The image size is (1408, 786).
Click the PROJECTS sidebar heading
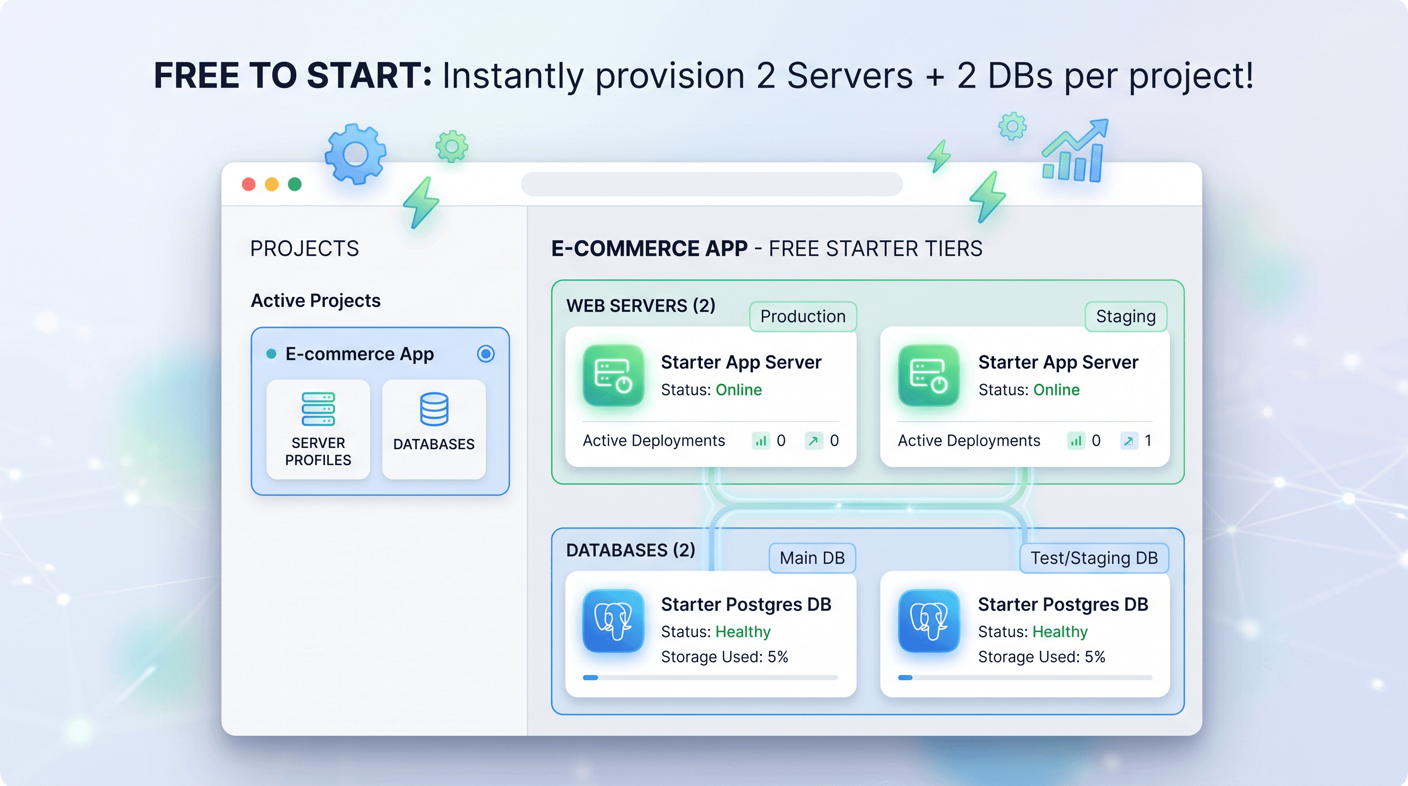tap(304, 249)
